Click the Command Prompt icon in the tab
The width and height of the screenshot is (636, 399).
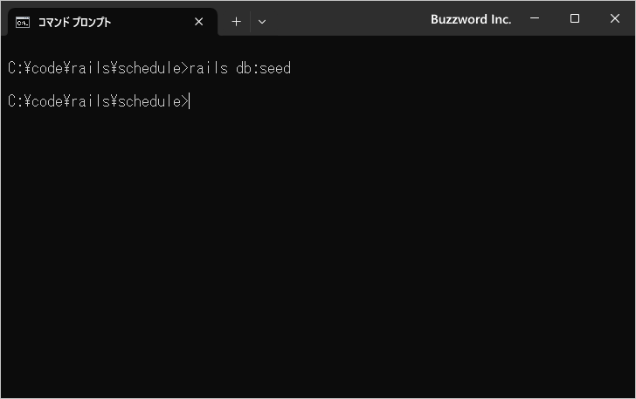coord(23,23)
